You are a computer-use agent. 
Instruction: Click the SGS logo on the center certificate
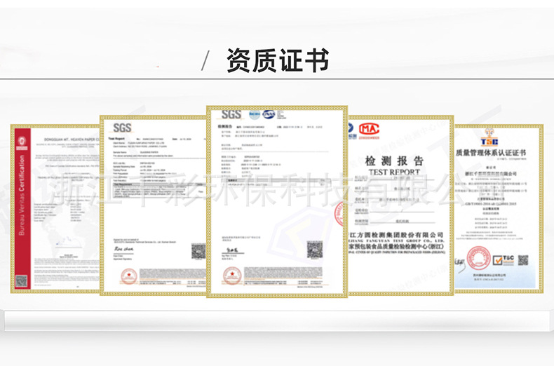coord(231,114)
